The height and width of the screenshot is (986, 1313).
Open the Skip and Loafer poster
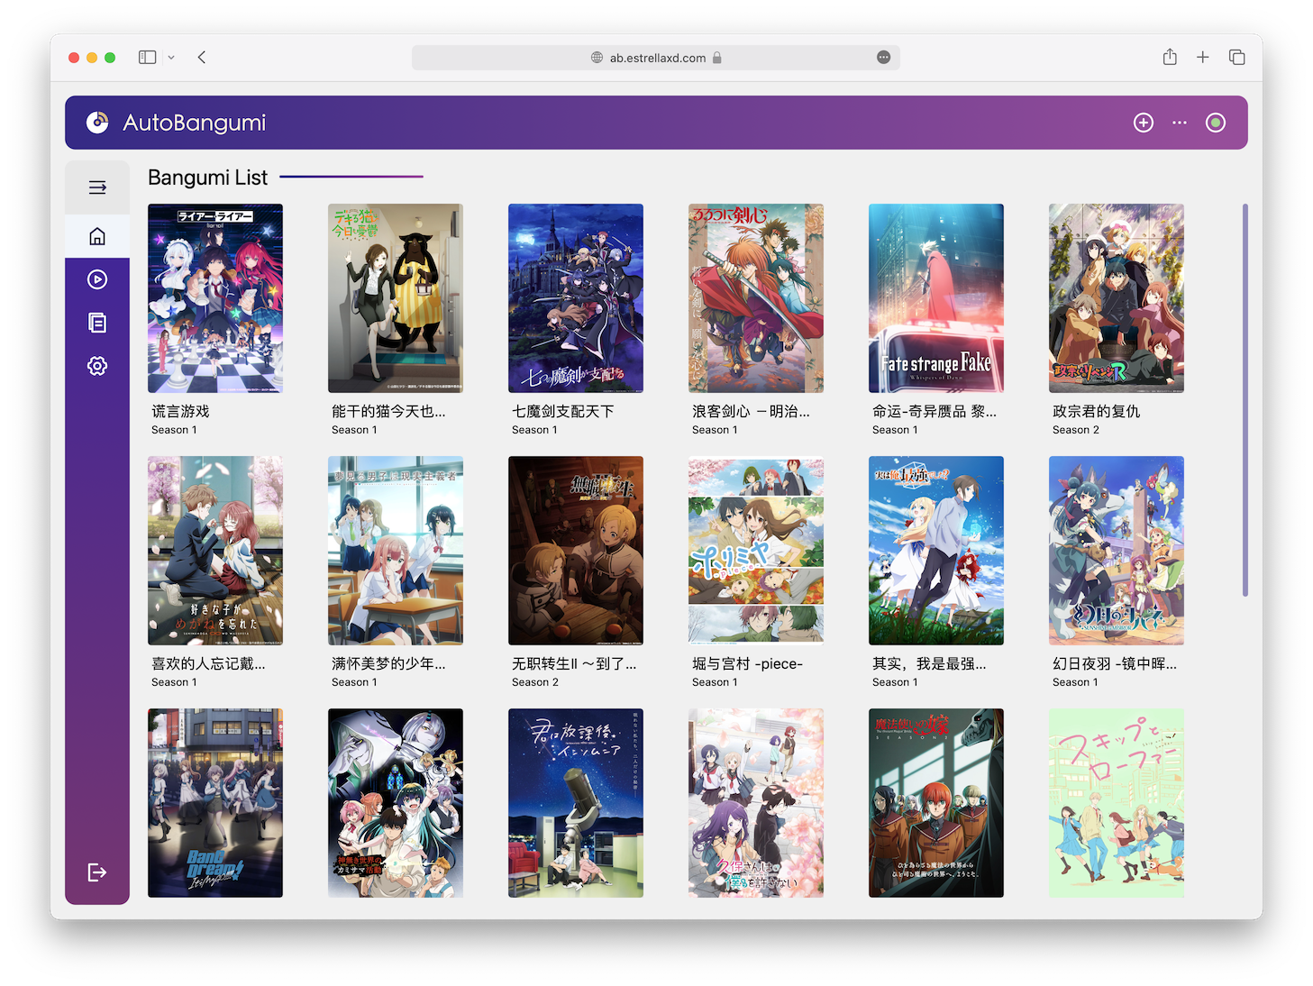tap(1117, 803)
